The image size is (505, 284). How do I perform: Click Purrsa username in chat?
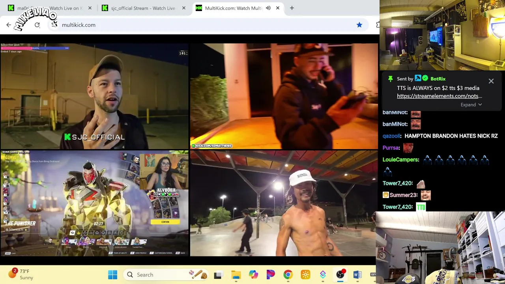[391, 148]
